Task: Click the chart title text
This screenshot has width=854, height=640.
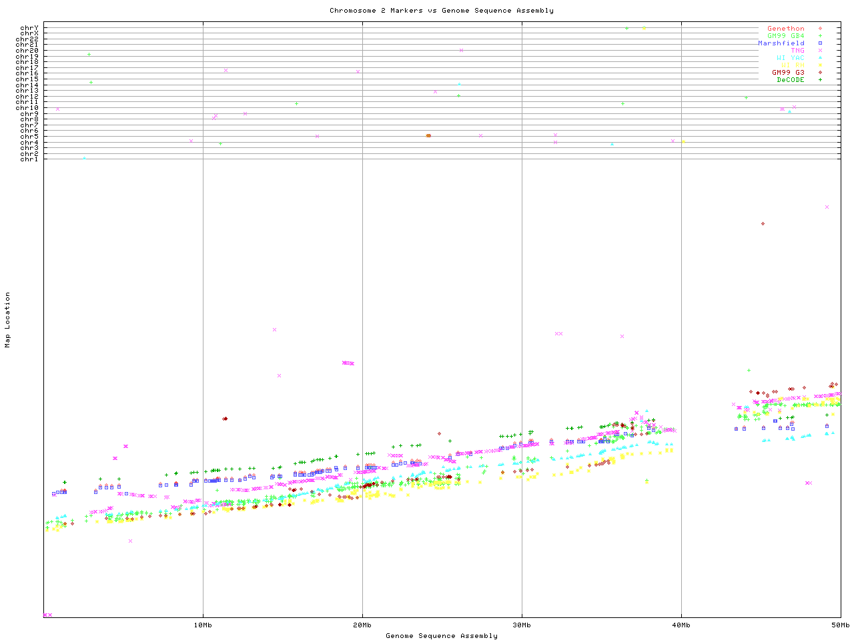Action: point(441,11)
